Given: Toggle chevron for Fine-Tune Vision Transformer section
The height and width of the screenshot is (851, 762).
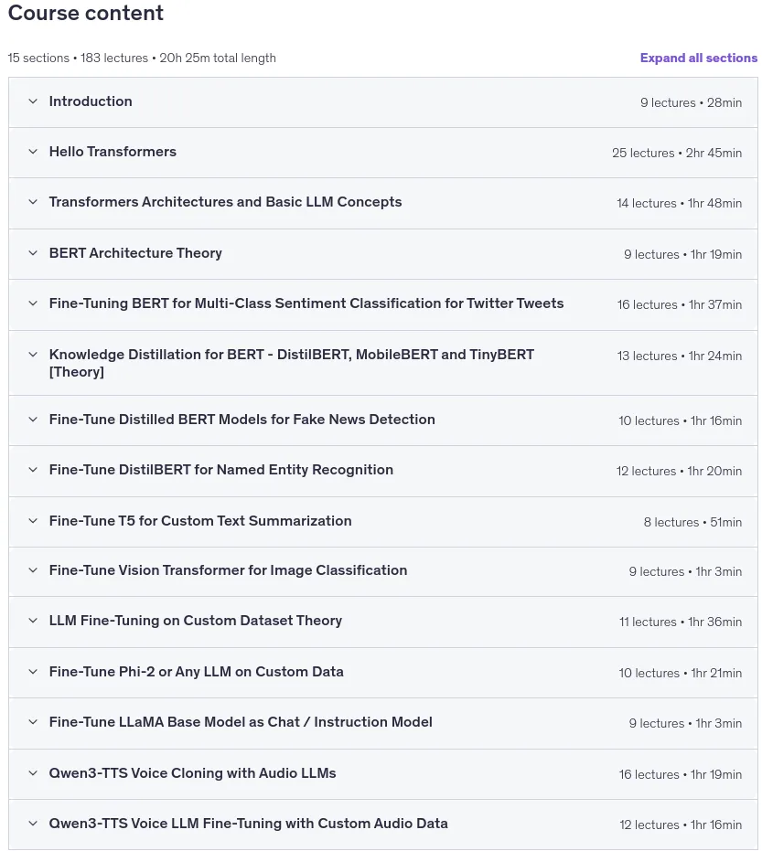Looking at the screenshot, I should coord(33,570).
